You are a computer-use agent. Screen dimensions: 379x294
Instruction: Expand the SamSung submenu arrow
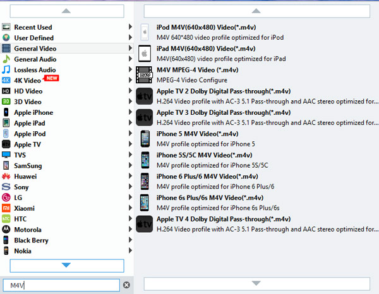click(130, 165)
